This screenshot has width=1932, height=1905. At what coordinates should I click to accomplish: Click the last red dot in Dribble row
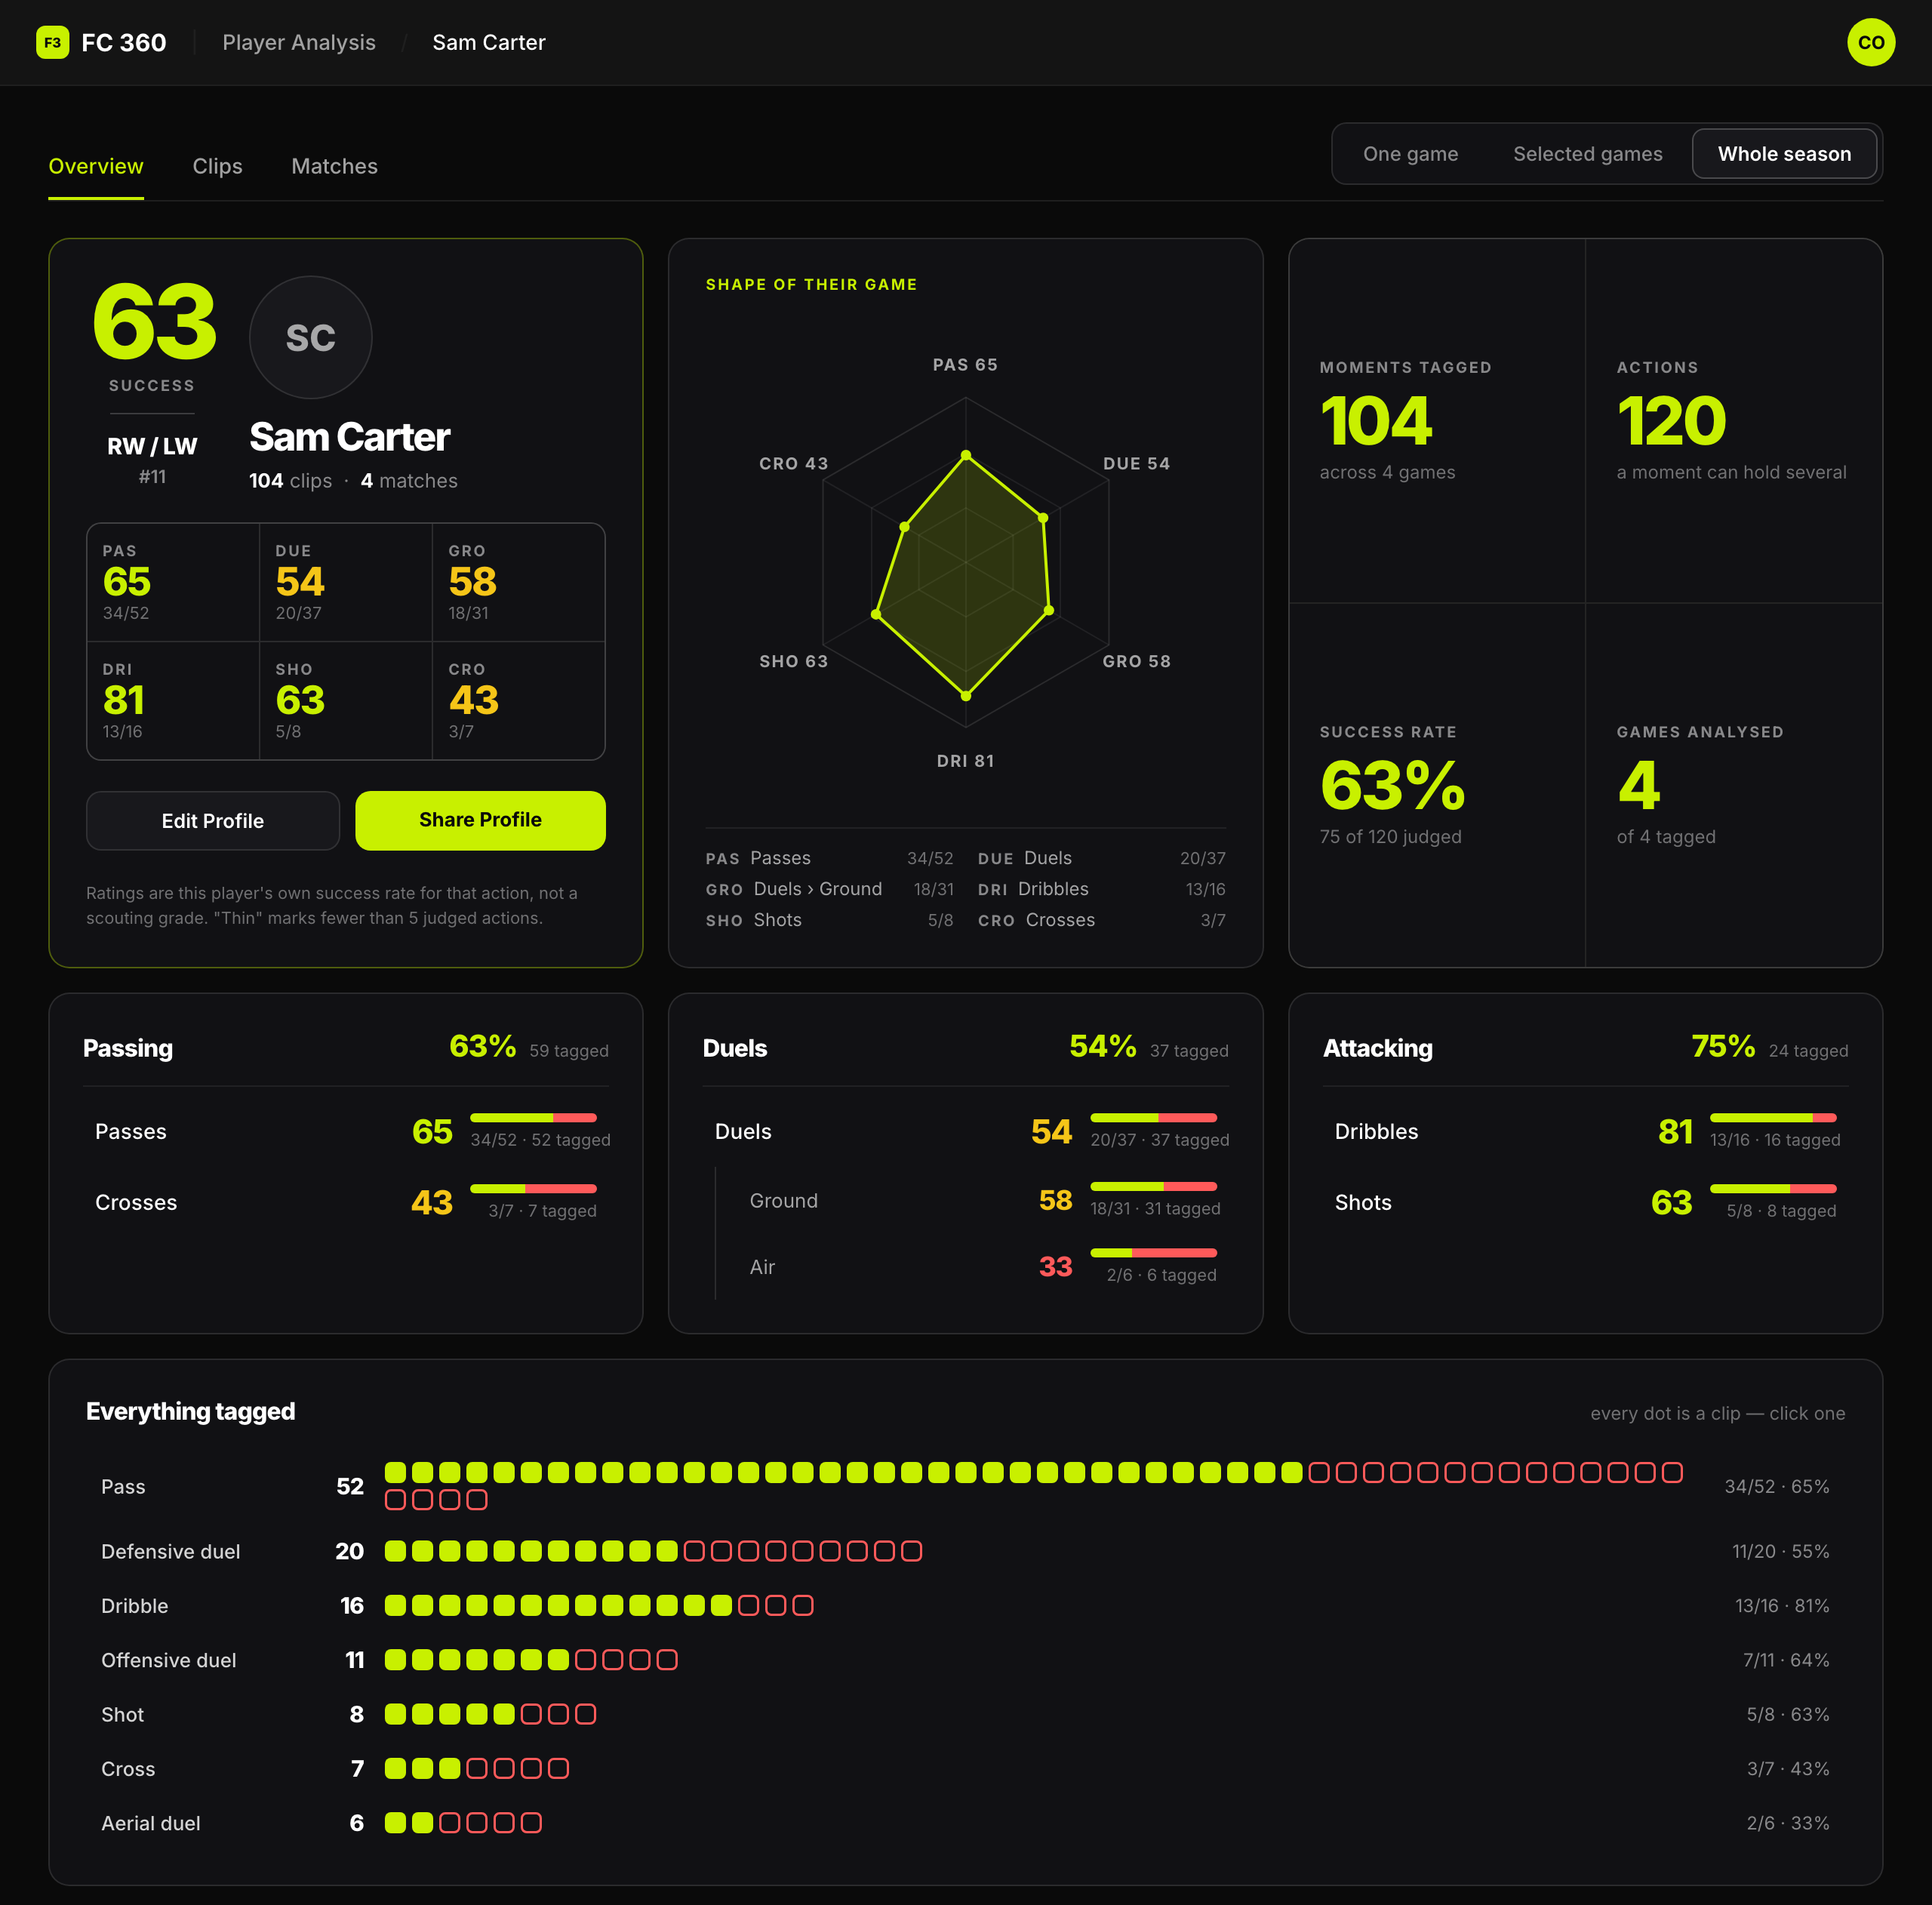click(803, 1605)
